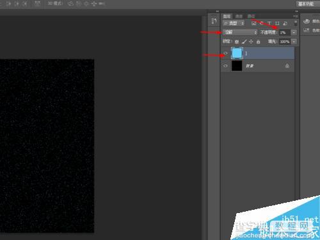The image size is (320, 240).
Task: Collapse the layers panel group double-arrow
Action: [296, 12]
